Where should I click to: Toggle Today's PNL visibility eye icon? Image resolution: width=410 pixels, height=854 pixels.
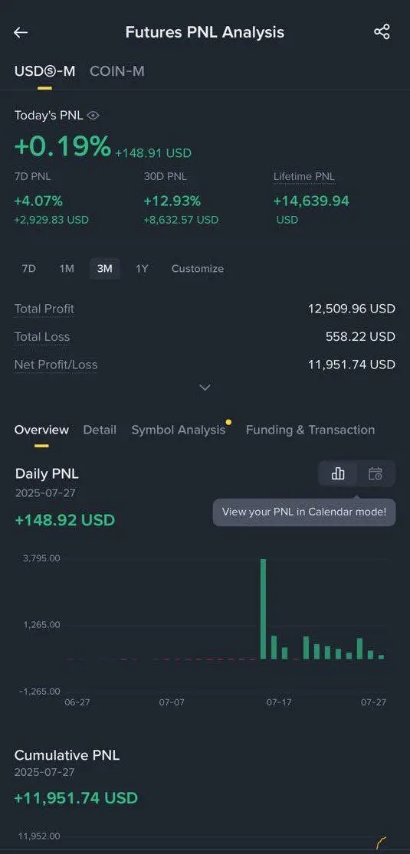[93, 116]
